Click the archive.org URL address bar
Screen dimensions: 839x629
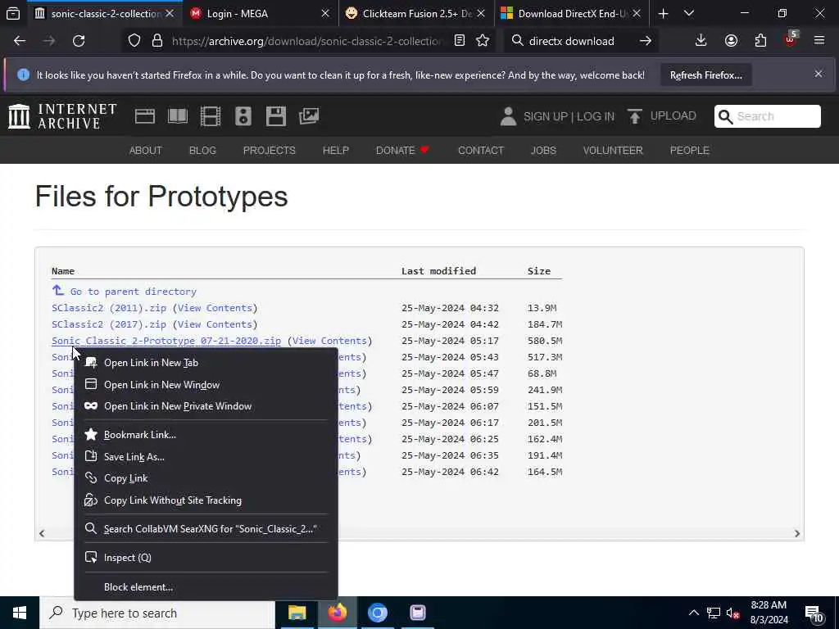[306, 41]
